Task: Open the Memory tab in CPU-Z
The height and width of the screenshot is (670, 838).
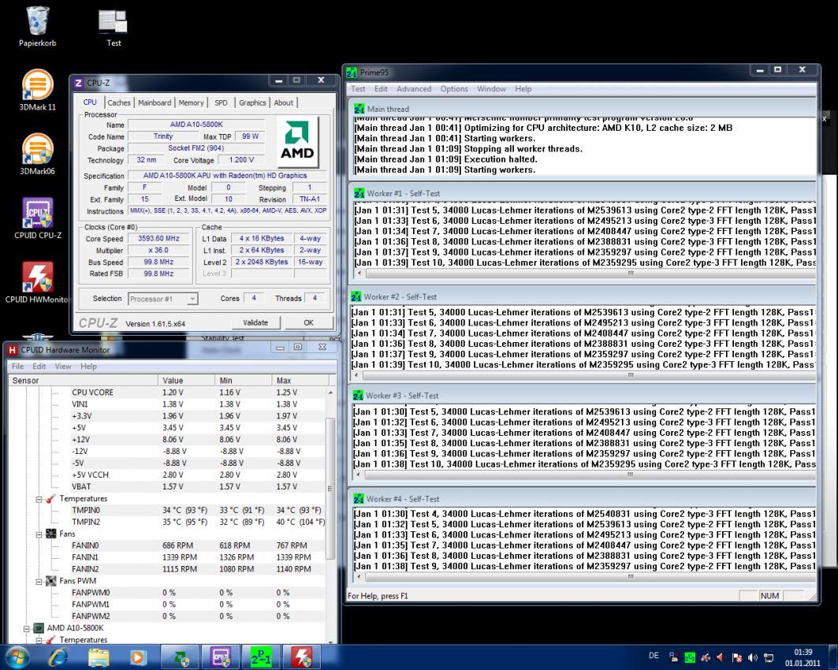Action: click(x=191, y=102)
